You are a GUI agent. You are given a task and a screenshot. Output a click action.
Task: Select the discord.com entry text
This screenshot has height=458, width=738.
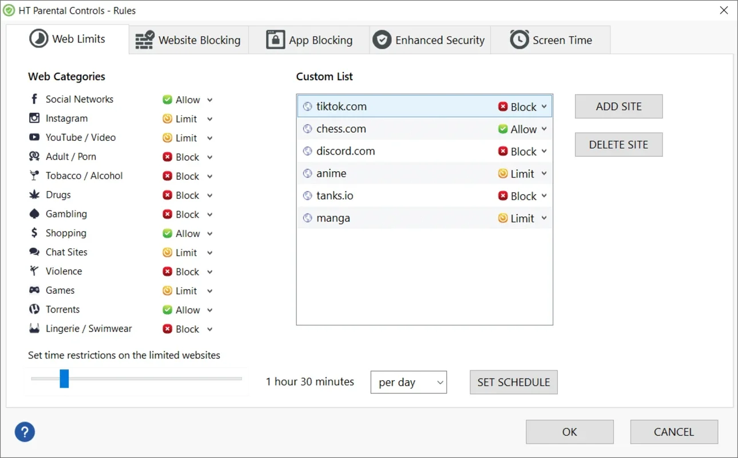click(346, 151)
